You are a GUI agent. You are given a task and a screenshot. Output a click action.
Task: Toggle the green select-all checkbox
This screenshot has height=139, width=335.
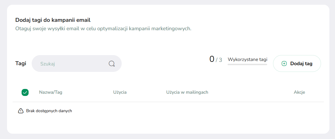(25, 92)
